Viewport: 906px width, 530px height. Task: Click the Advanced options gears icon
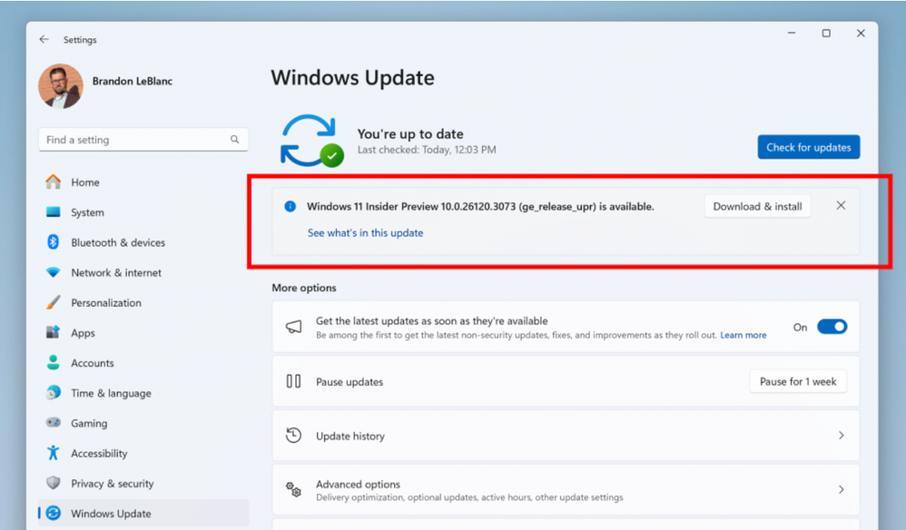(293, 489)
